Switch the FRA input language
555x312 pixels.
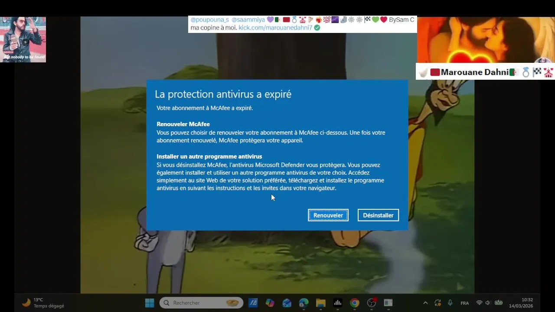[x=465, y=303]
